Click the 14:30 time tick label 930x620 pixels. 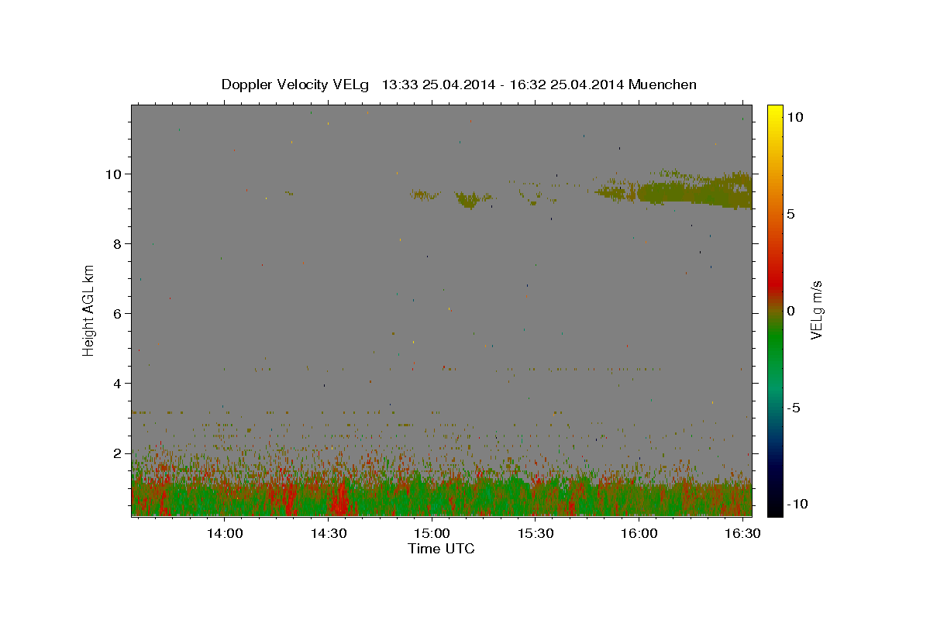329,534
